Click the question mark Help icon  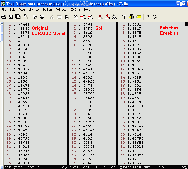[148, 17]
